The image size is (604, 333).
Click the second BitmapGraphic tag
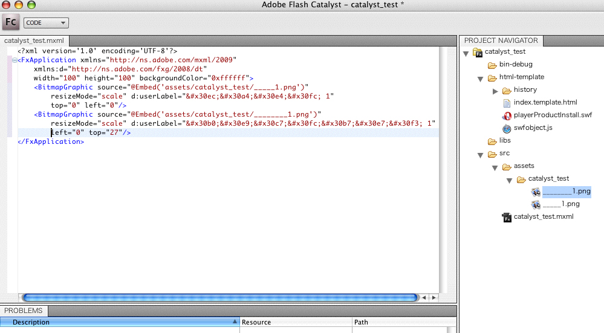[x=63, y=114]
